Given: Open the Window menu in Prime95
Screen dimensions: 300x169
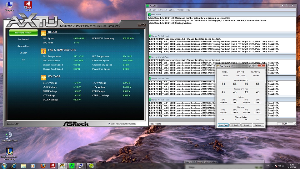Looking at the screenshot, I should pyautogui.click(x=181, y=10).
